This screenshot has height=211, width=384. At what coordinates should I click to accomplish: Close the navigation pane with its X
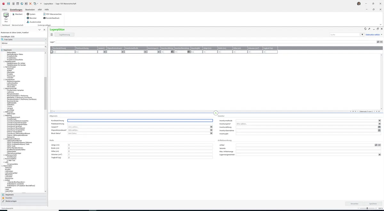pos(44,30)
